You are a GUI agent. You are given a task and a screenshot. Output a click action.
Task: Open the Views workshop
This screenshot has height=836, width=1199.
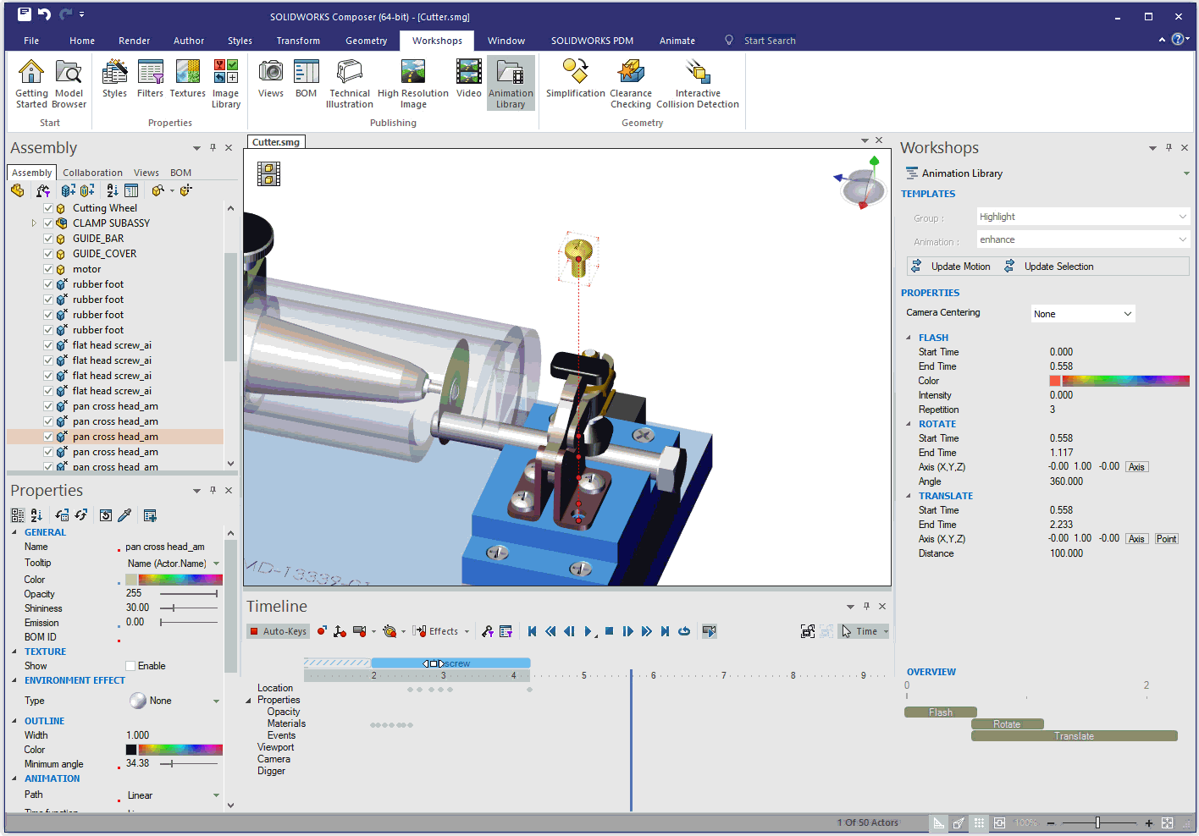(271, 80)
